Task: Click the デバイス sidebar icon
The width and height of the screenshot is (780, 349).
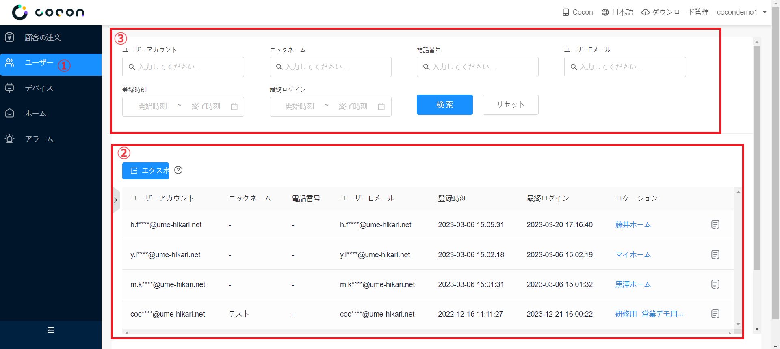Action: point(10,88)
